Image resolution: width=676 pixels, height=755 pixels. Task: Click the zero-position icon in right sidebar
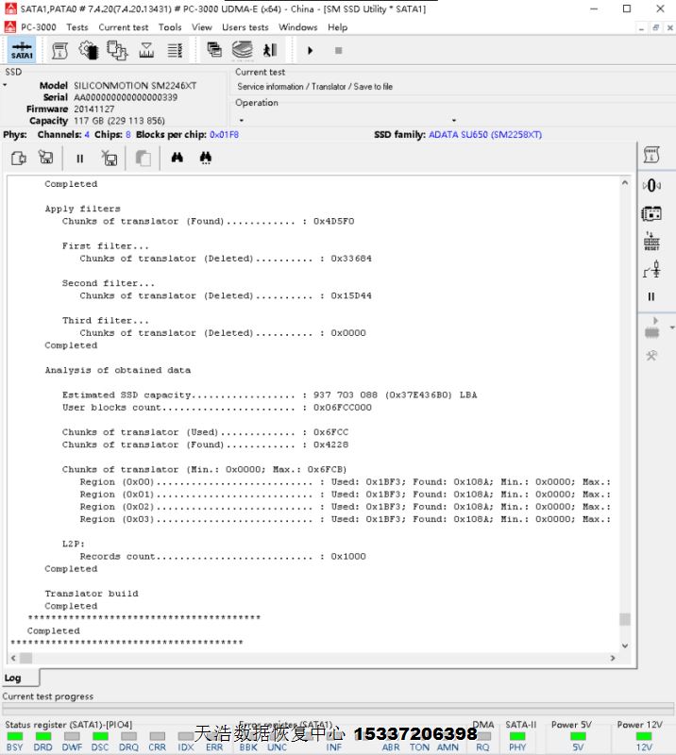click(x=651, y=186)
